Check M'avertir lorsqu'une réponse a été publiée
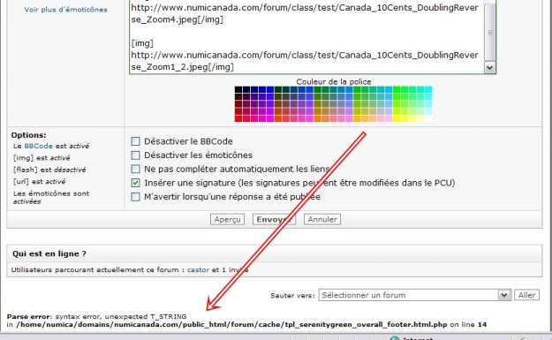 135,196
